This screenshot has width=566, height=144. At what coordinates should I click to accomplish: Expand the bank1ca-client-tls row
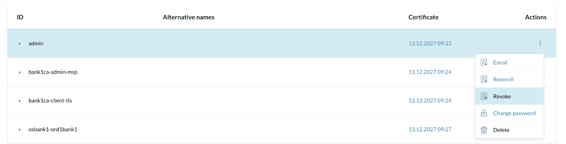(x=20, y=101)
